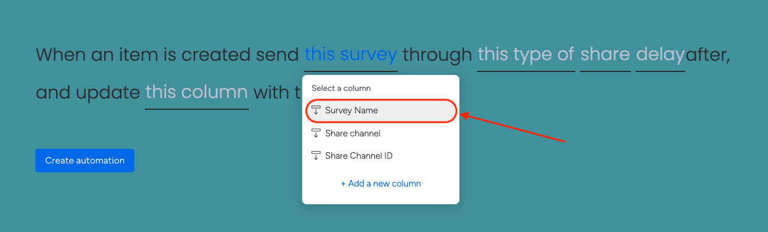
Task: Click the icon beside Share Channel ID
Action: pos(316,156)
